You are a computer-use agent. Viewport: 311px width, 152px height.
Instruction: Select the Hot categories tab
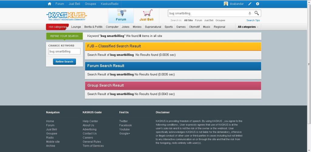click(x=57, y=27)
